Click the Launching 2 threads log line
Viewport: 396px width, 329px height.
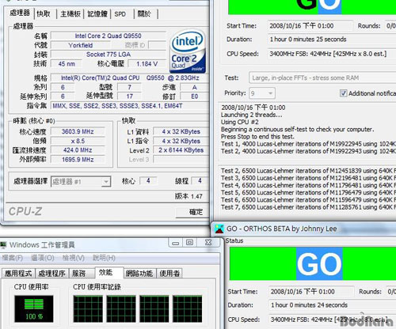tap(252, 115)
